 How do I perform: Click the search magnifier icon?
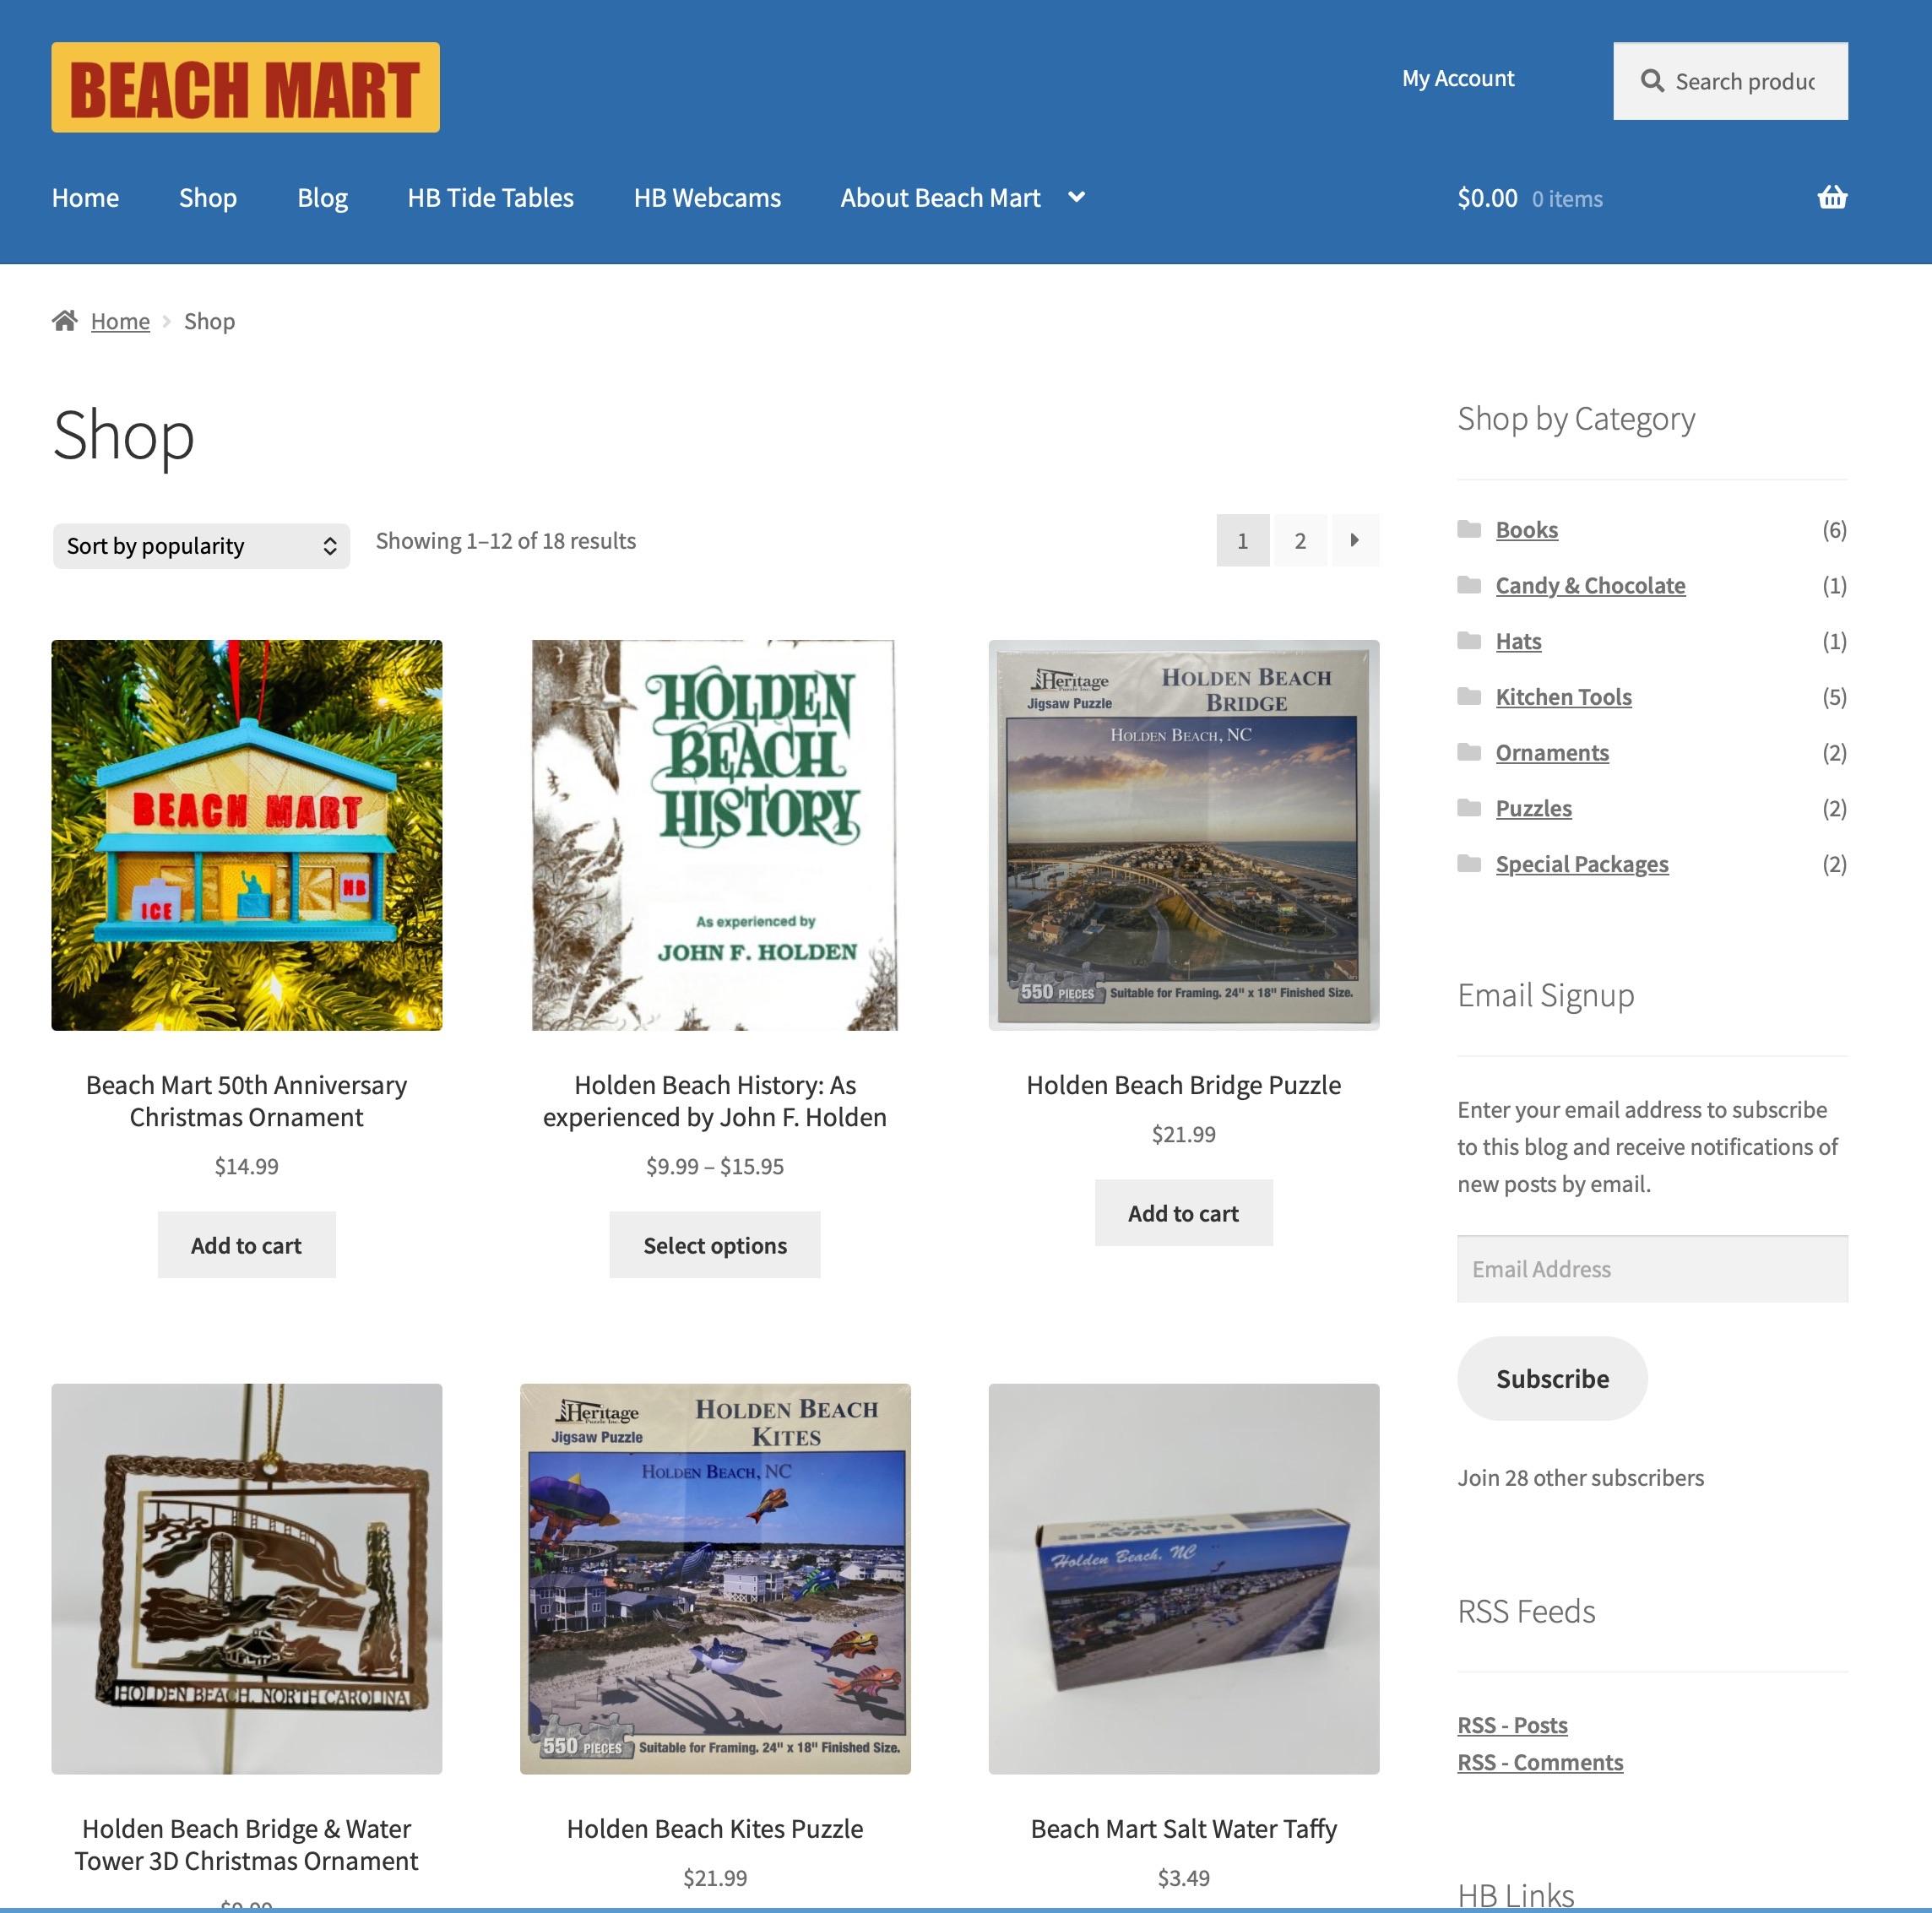click(1652, 81)
